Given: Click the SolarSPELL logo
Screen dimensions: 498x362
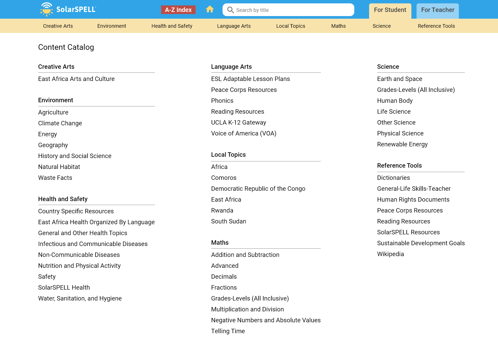Looking at the screenshot, I should tap(68, 9).
